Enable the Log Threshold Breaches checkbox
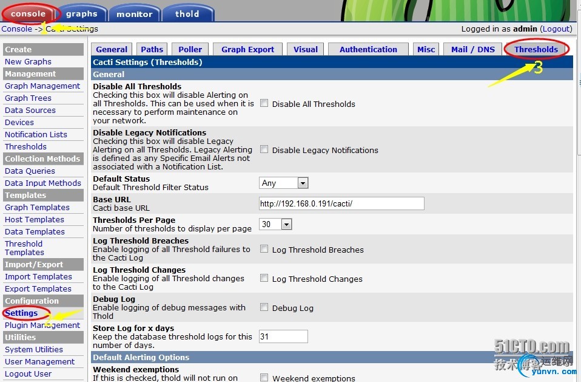The width and height of the screenshot is (581, 382). [264, 249]
